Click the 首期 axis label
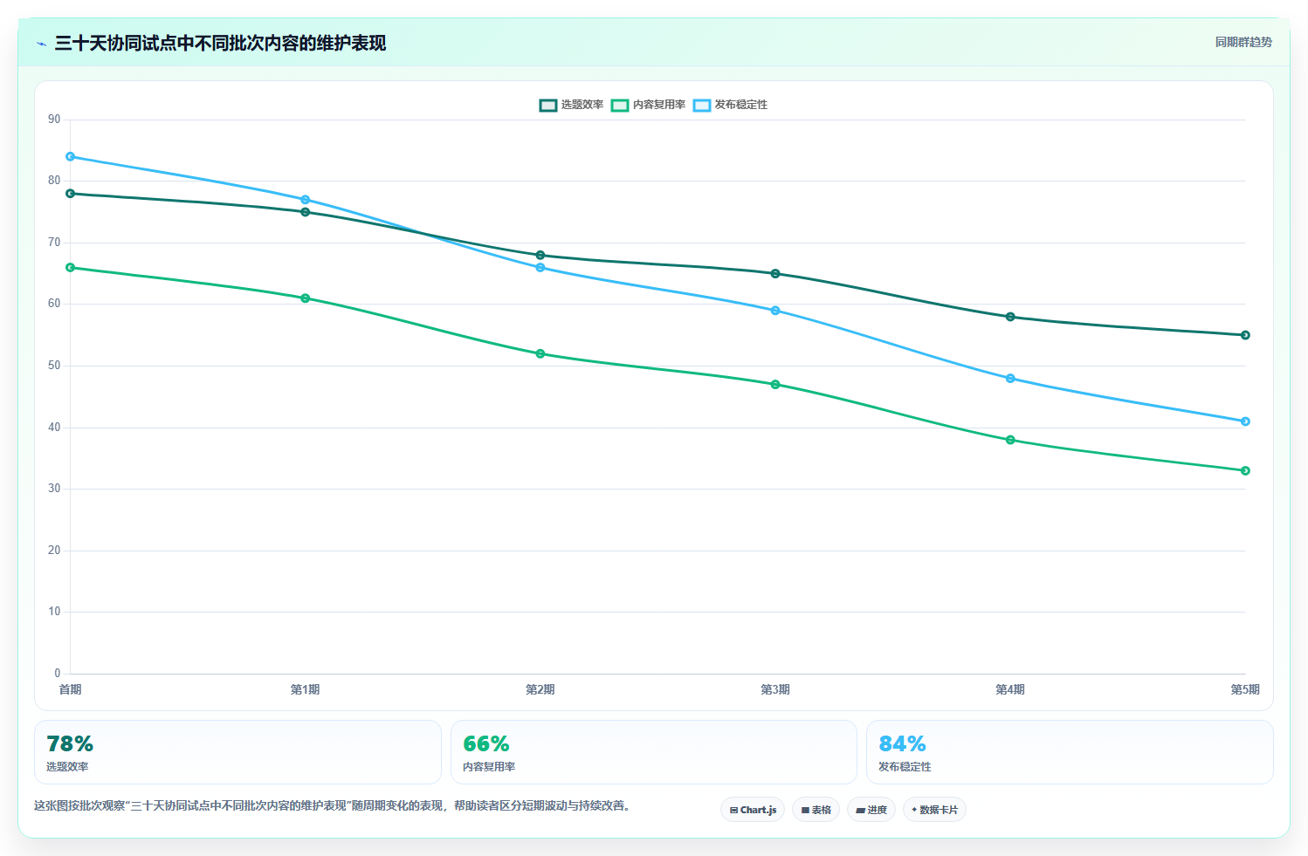The width and height of the screenshot is (1308, 856). click(x=70, y=689)
